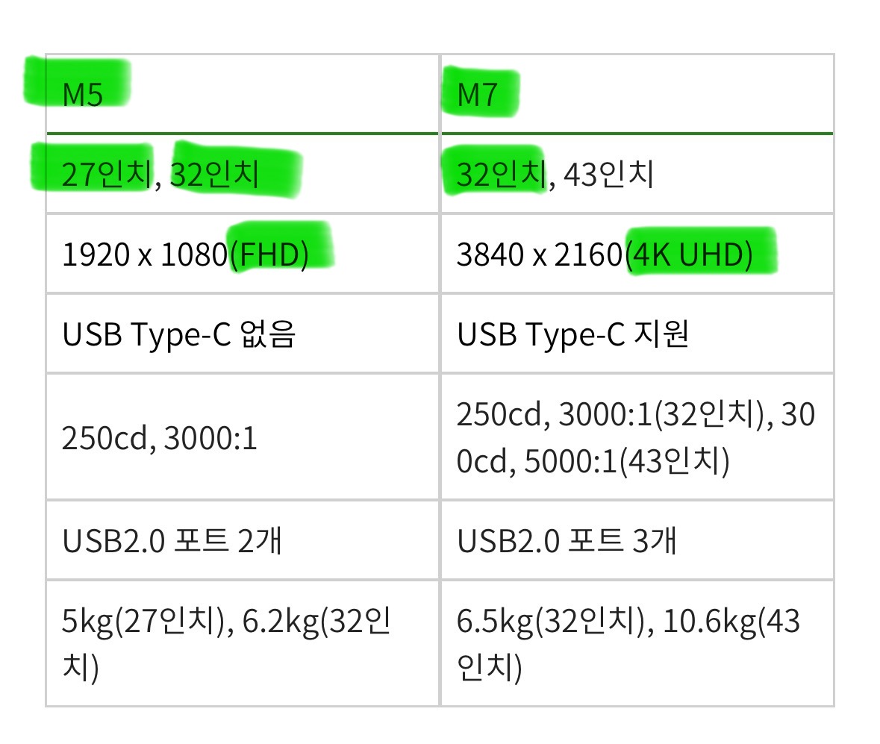Click the 32인치 text in M7 column

[x=502, y=174]
